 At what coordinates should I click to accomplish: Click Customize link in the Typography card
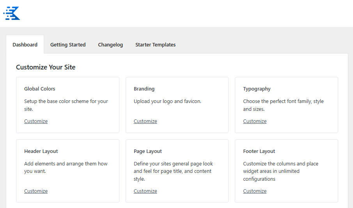[x=255, y=121]
